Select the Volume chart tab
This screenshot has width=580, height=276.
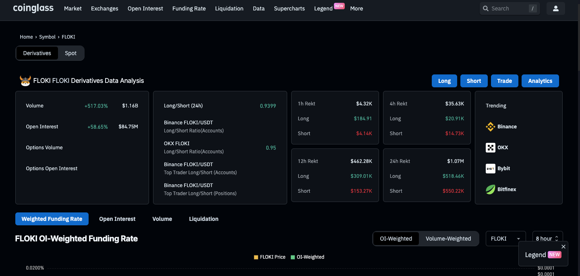click(162, 219)
